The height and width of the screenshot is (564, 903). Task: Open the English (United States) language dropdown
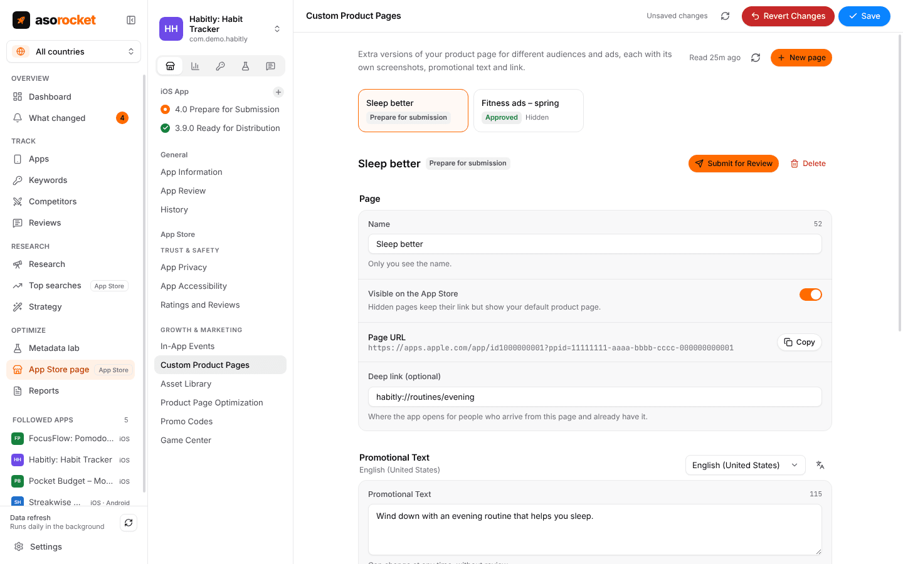745,465
